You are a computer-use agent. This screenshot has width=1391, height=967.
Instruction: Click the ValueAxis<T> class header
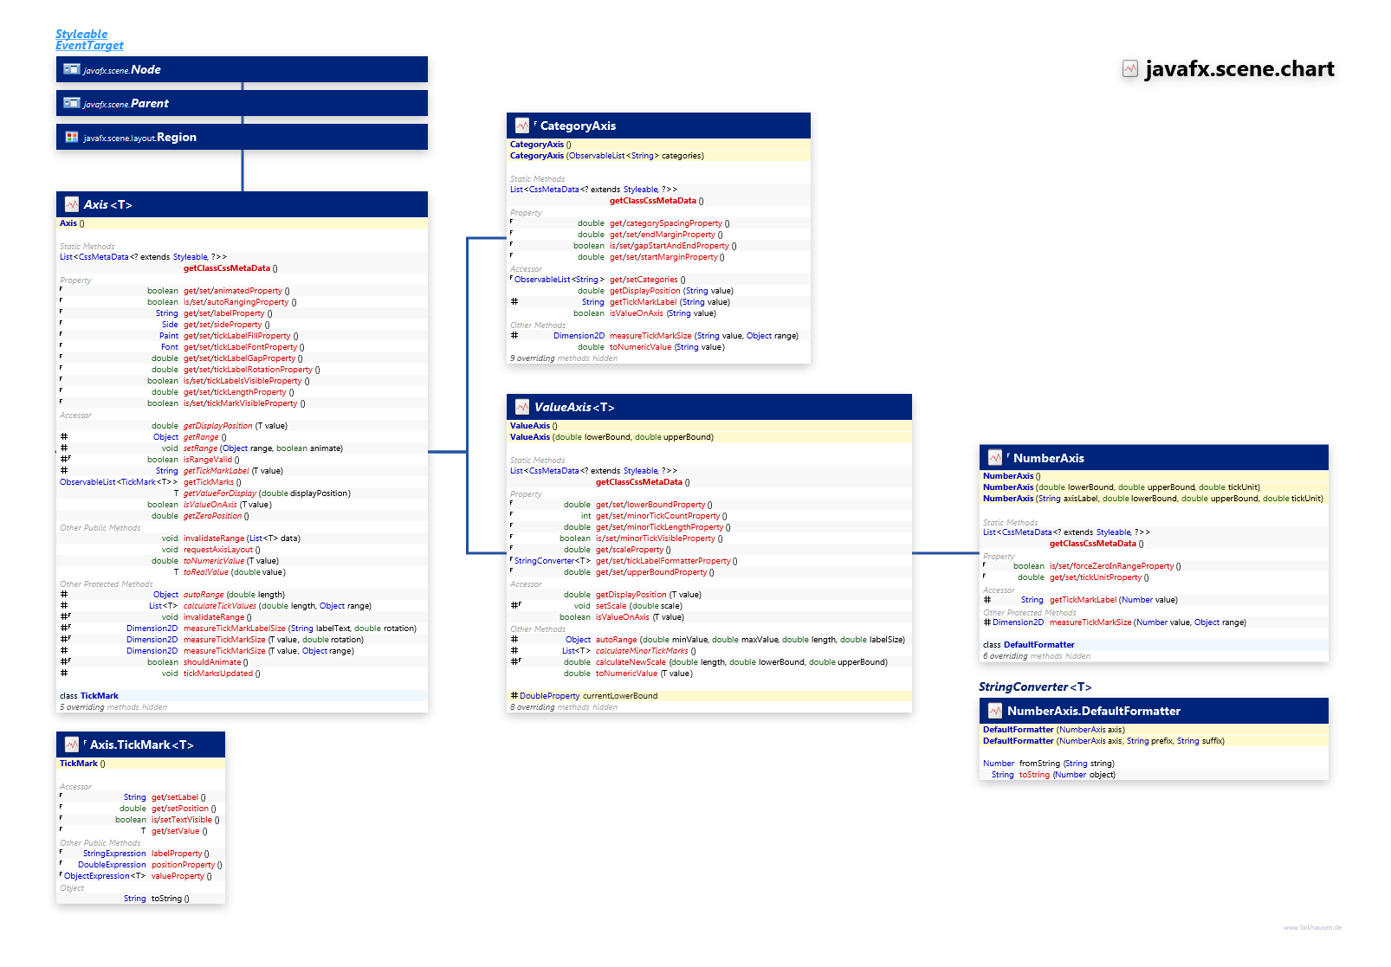573,407
